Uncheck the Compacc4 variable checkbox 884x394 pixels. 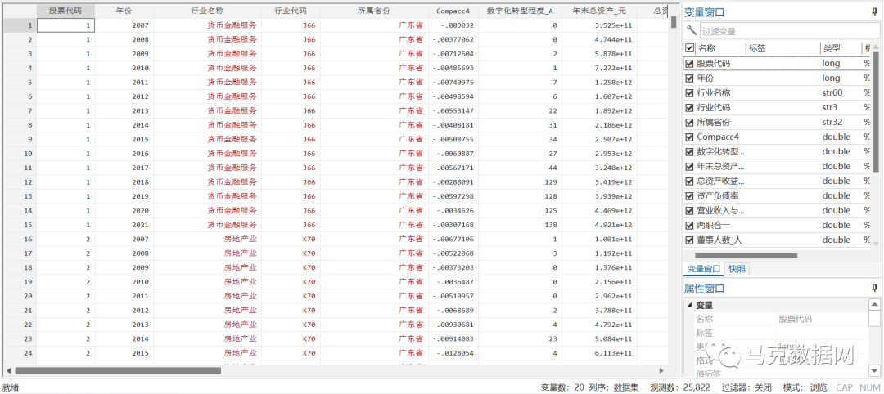[689, 137]
